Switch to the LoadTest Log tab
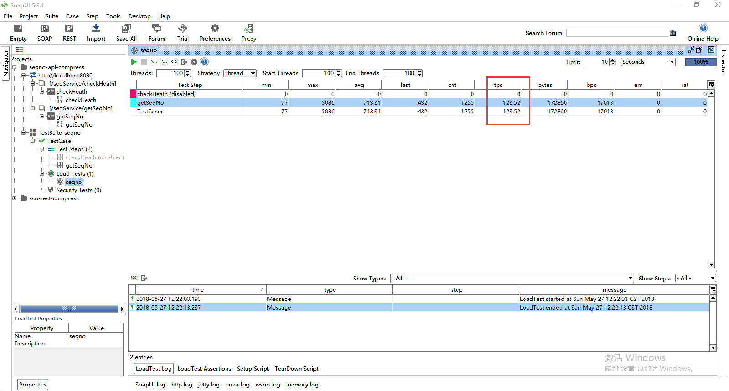The width and height of the screenshot is (729, 391). [x=154, y=369]
